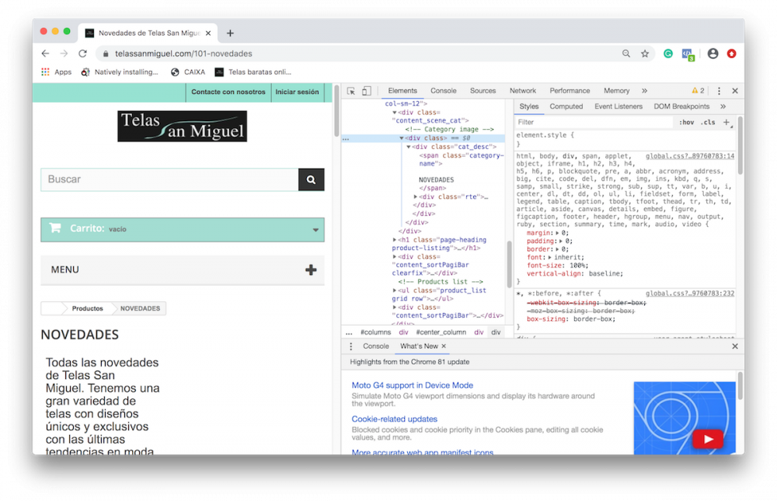This screenshot has height=501, width=777.
Task: Open the drawer three-dot menu
Action: pos(351,346)
